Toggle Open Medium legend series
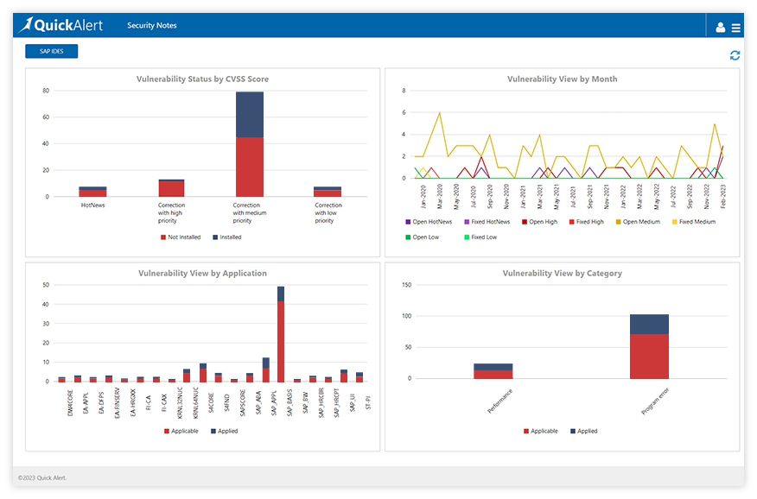 638,222
